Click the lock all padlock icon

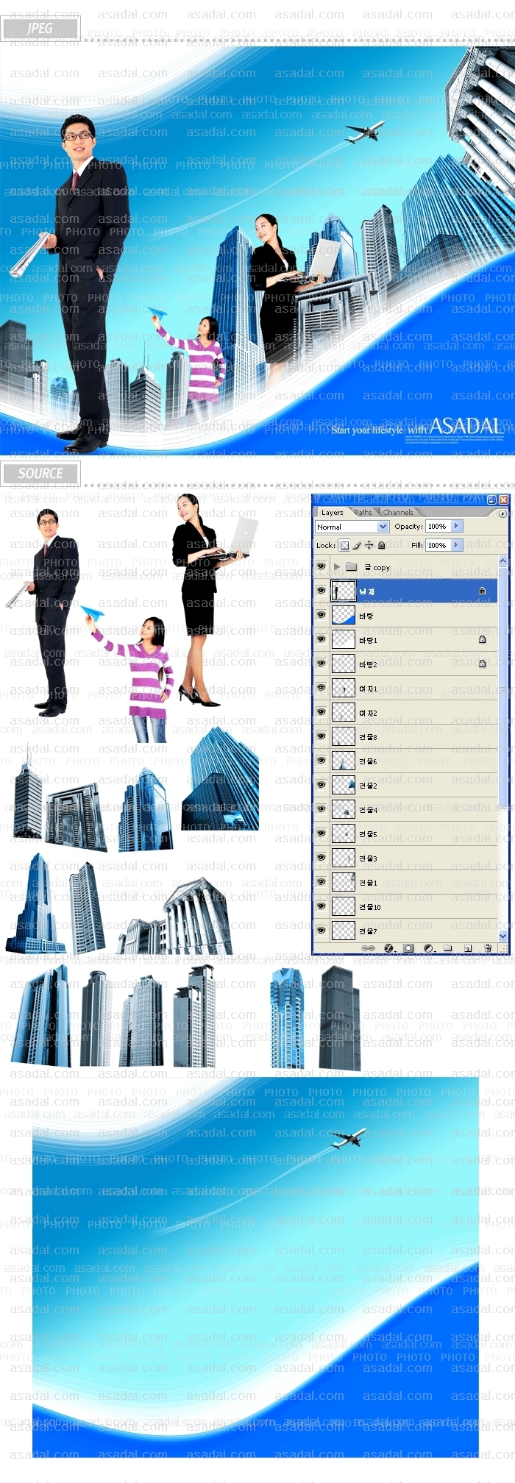click(x=381, y=545)
